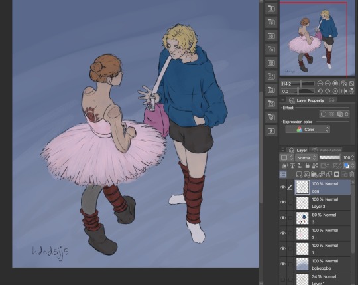This screenshot has width=358, height=285.
Task: Tick the select checkbox for Layer 3
Action: (x=290, y=203)
